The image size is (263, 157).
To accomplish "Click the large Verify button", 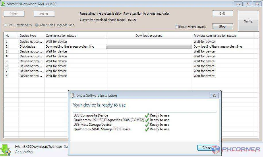I will tap(248, 21).
